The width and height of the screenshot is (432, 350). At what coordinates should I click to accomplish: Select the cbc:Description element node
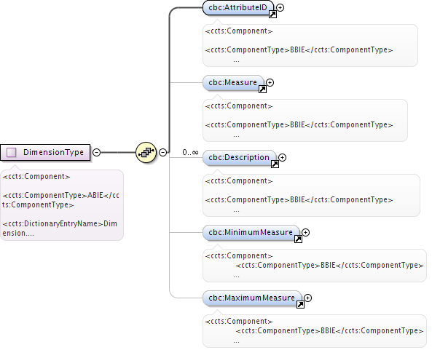tap(239, 157)
